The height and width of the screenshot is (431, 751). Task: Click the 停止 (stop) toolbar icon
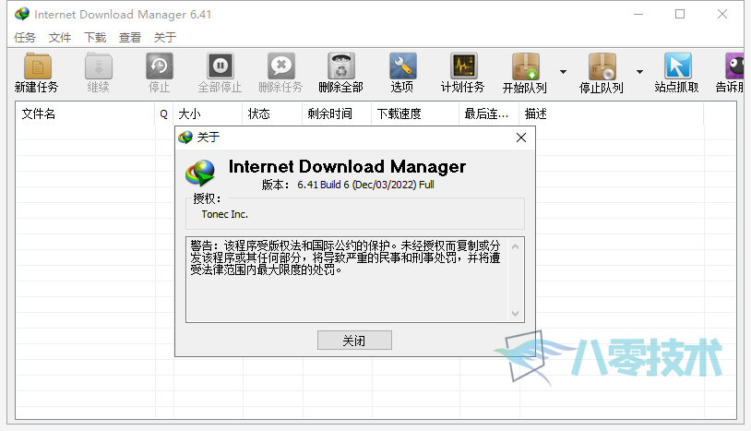[159, 66]
